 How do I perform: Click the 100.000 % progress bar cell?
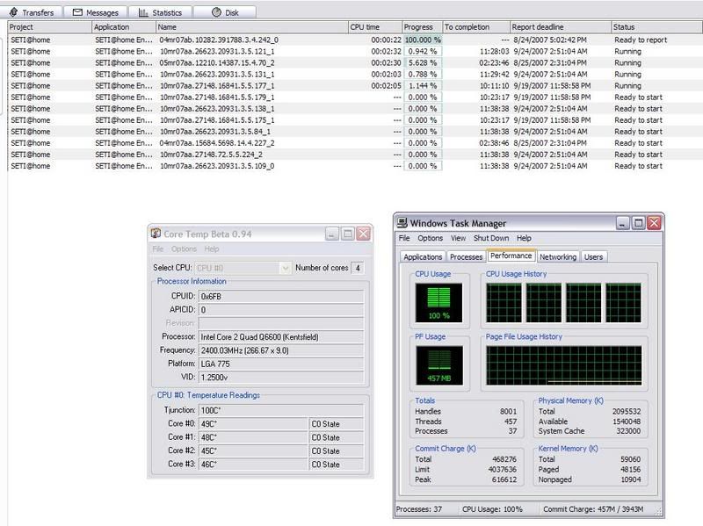pos(423,40)
